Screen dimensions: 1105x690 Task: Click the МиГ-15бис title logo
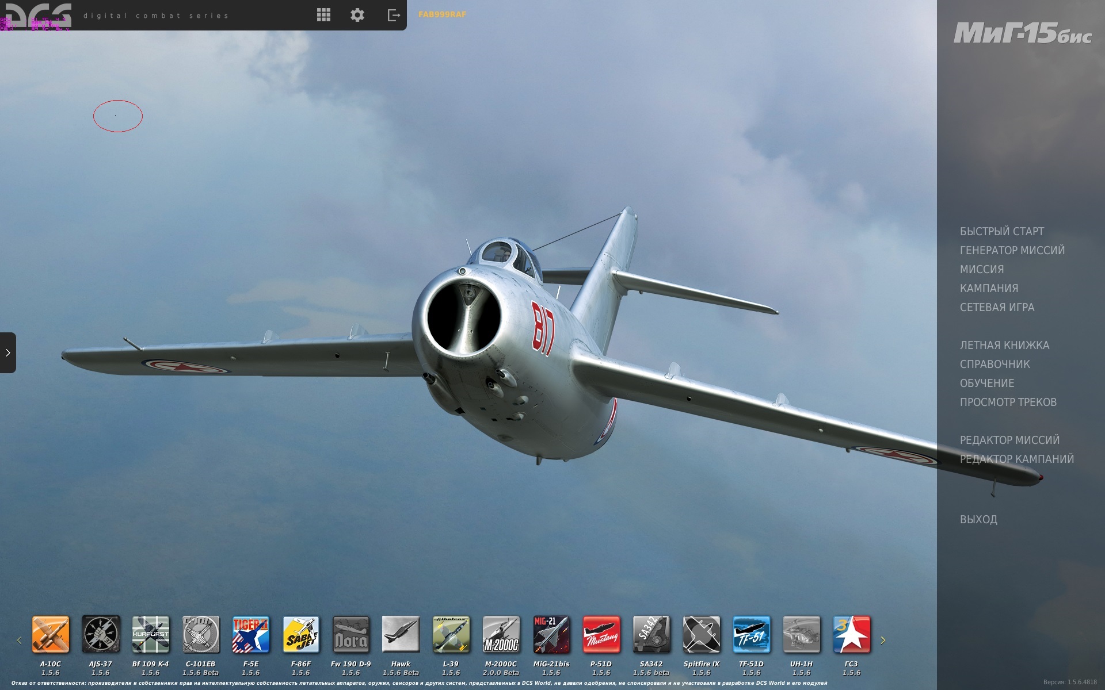pyautogui.click(x=1023, y=33)
